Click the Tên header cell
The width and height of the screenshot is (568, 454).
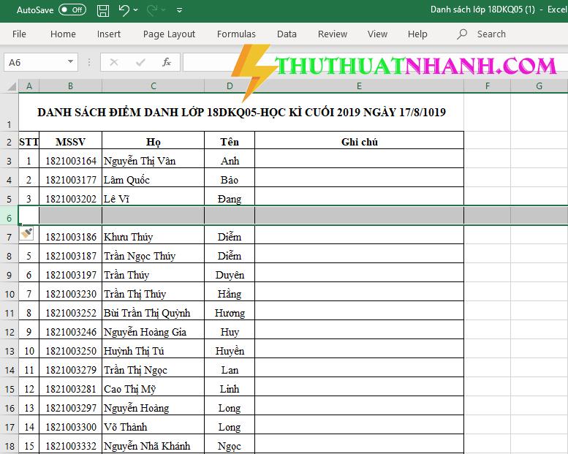(x=230, y=141)
